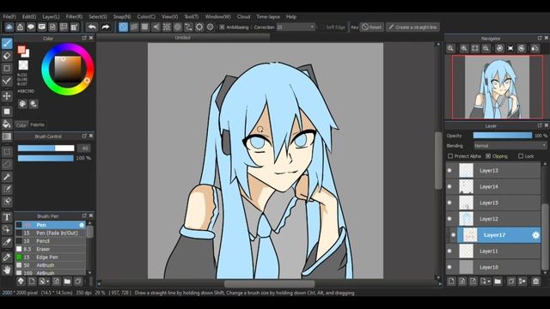The image size is (550, 309).
Task: Click the brush size slider
Action: coord(46,148)
